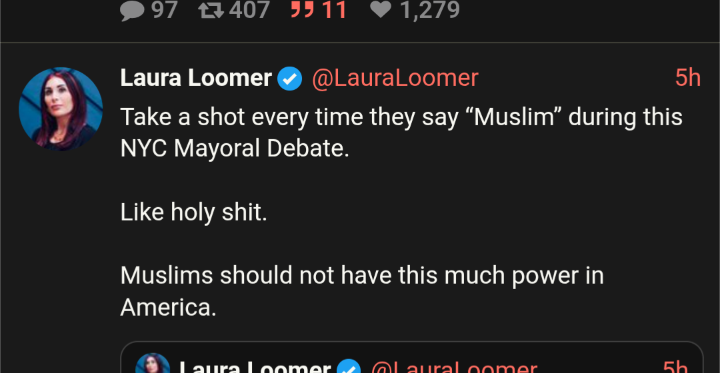Open the small avatar in quoted tweet
This screenshot has width=720, height=373.
(153, 363)
